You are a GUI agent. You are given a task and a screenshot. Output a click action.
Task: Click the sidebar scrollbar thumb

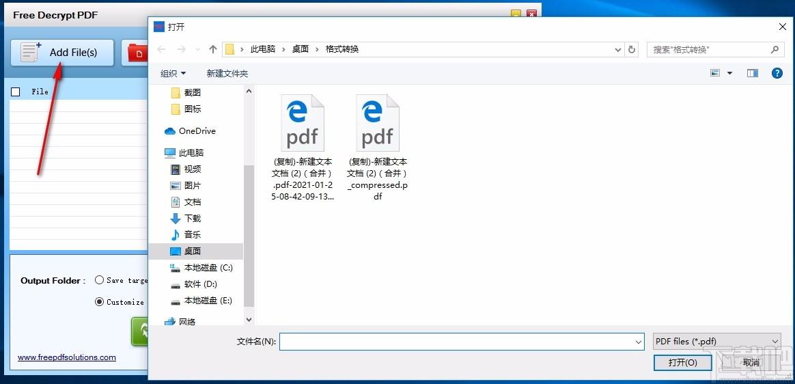tap(249, 236)
